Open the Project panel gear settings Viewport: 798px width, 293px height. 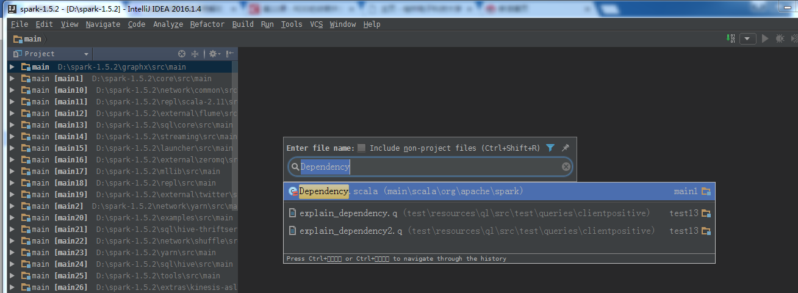[x=214, y=54]
